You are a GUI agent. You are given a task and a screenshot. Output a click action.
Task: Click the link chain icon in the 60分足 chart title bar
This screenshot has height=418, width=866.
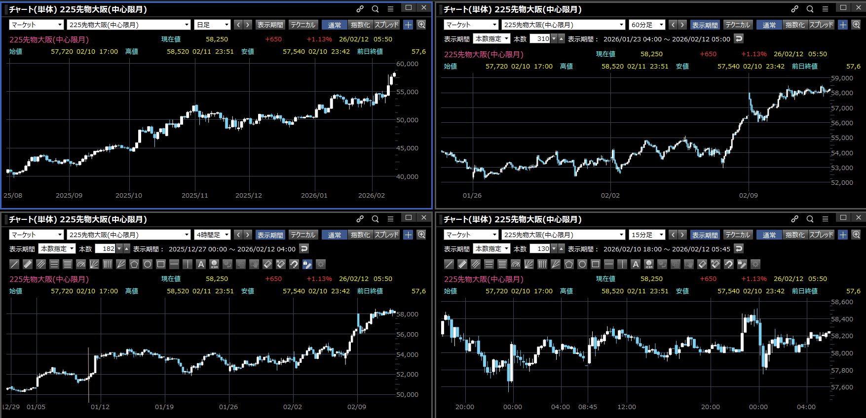(x=794, y=9)
